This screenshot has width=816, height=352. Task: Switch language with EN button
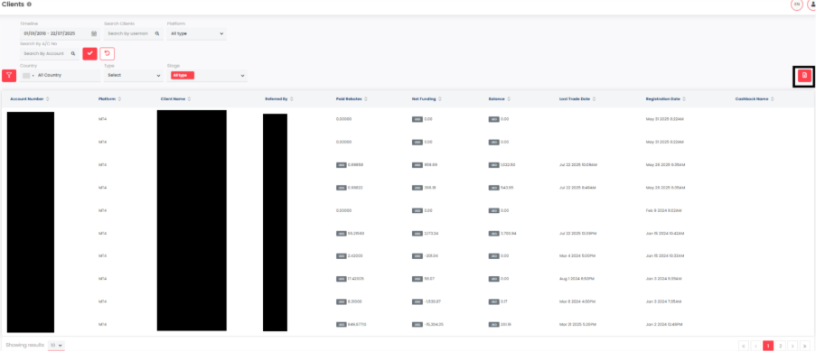click(797, 5)
